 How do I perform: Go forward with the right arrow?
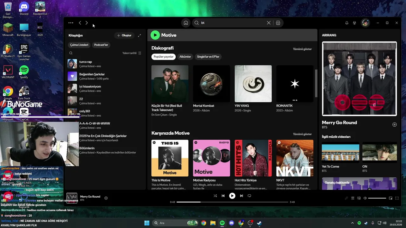[87, 23]
